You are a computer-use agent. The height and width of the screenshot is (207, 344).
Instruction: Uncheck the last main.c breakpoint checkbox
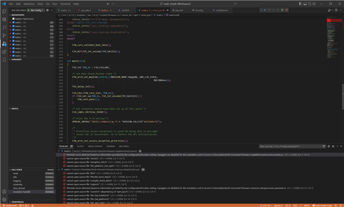pos(13,56)
